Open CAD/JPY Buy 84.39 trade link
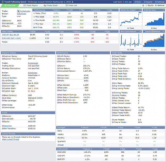Viewport: 166px width, 162px height. click(x=10, y=35)
